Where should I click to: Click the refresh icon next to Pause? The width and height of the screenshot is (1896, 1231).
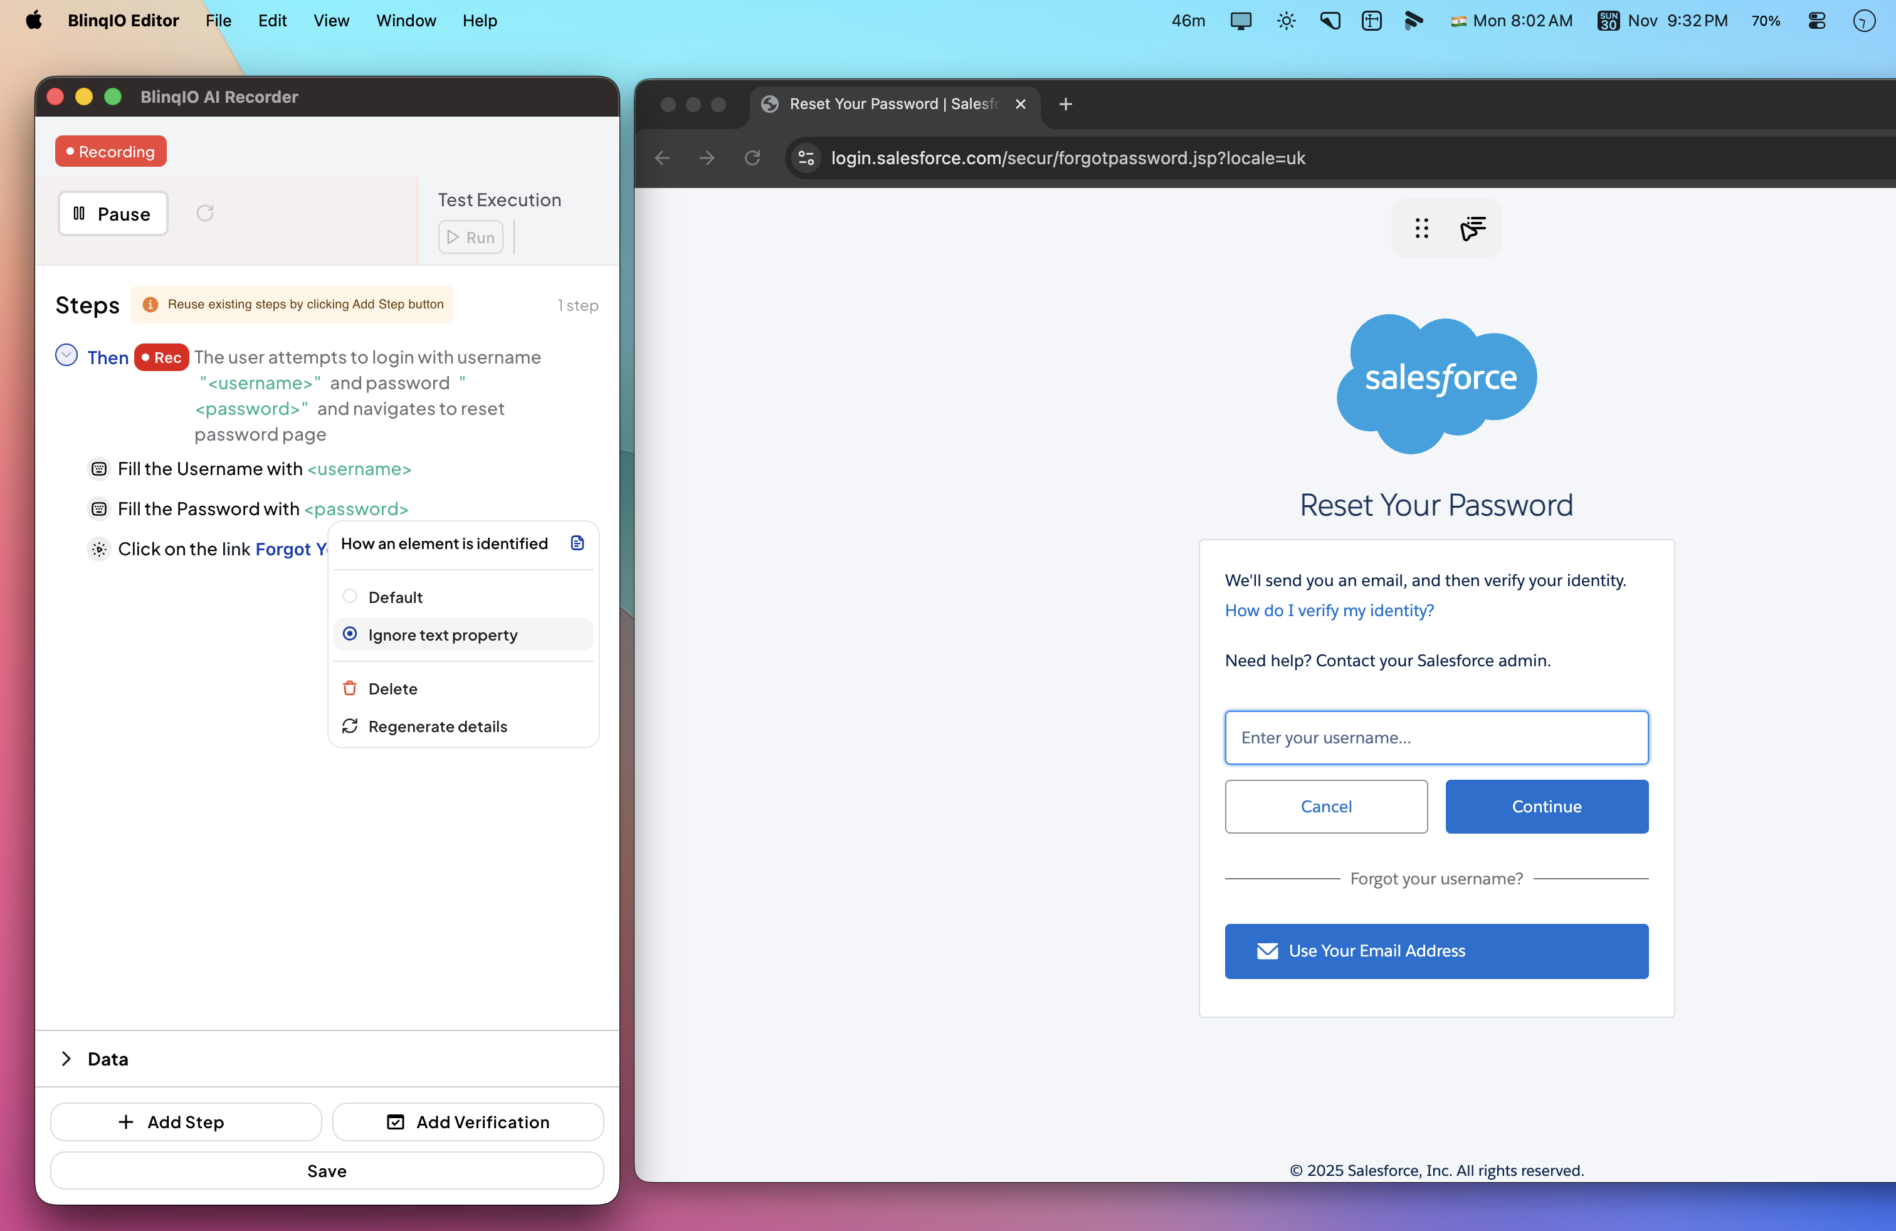coord(205,212)
